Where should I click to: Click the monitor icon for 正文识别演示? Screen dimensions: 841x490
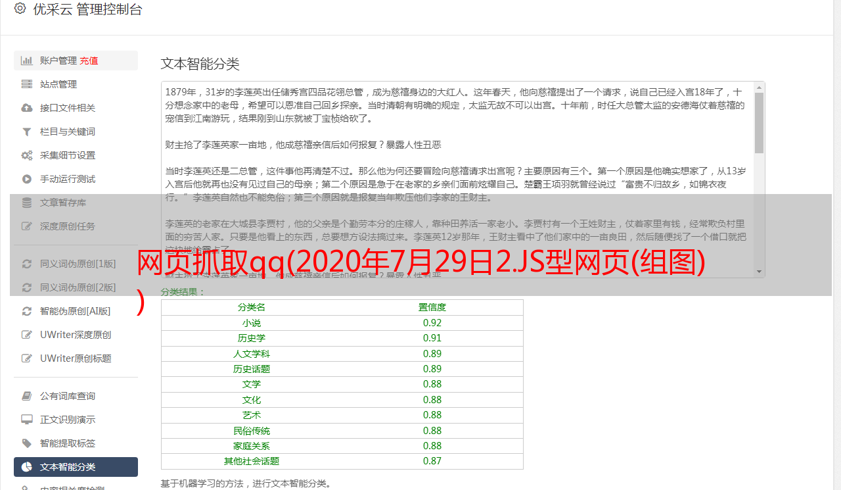(x=27, y=420)
